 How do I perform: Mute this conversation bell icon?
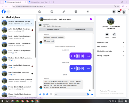107,35
